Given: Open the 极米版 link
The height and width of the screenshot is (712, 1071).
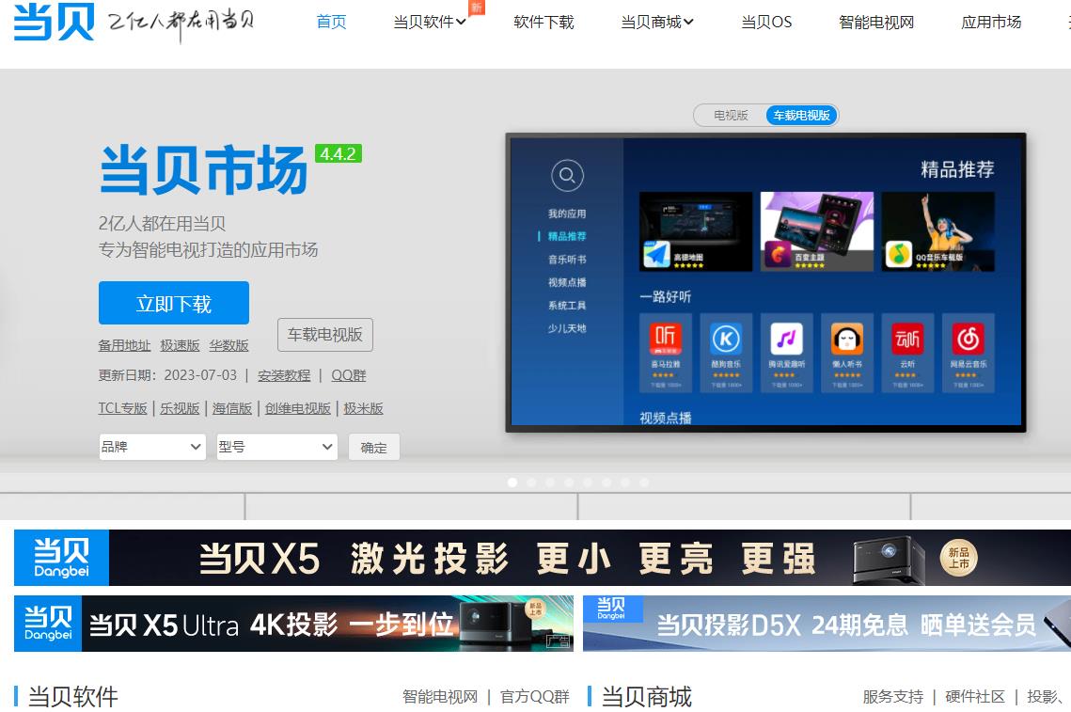Looking at the screenshot, I should pos(363,408).
